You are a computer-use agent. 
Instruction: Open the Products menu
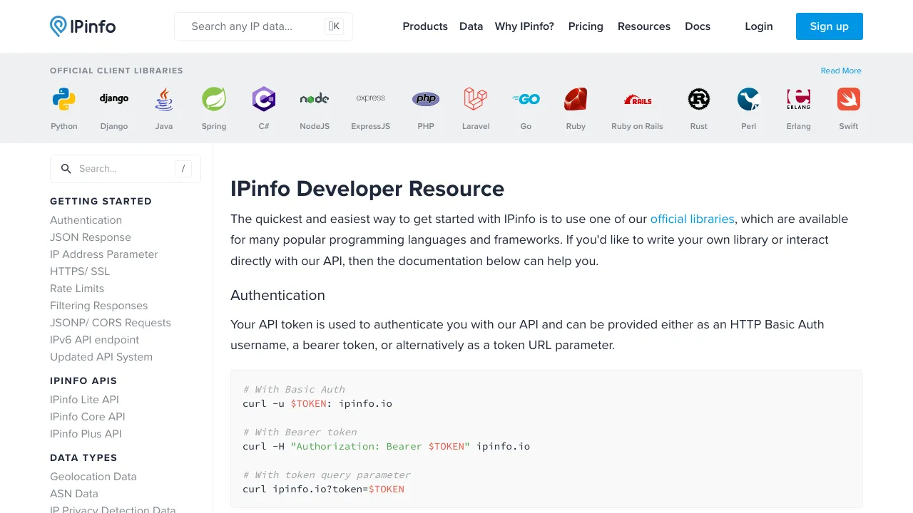pos(425,26)
